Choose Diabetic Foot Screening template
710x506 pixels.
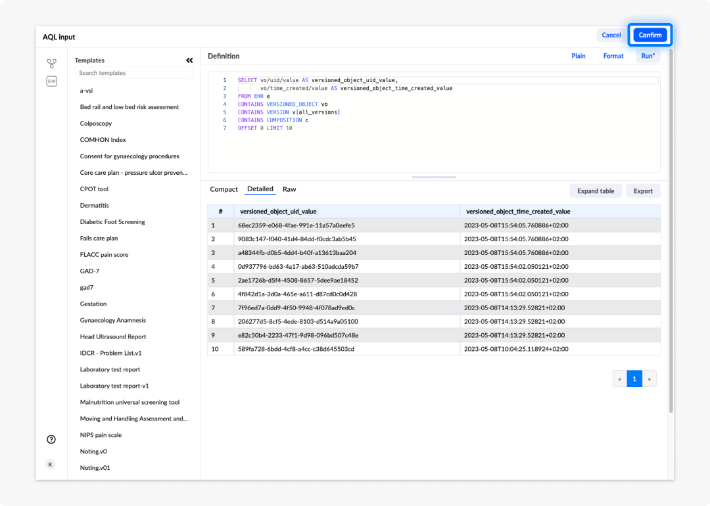[112, 221]
